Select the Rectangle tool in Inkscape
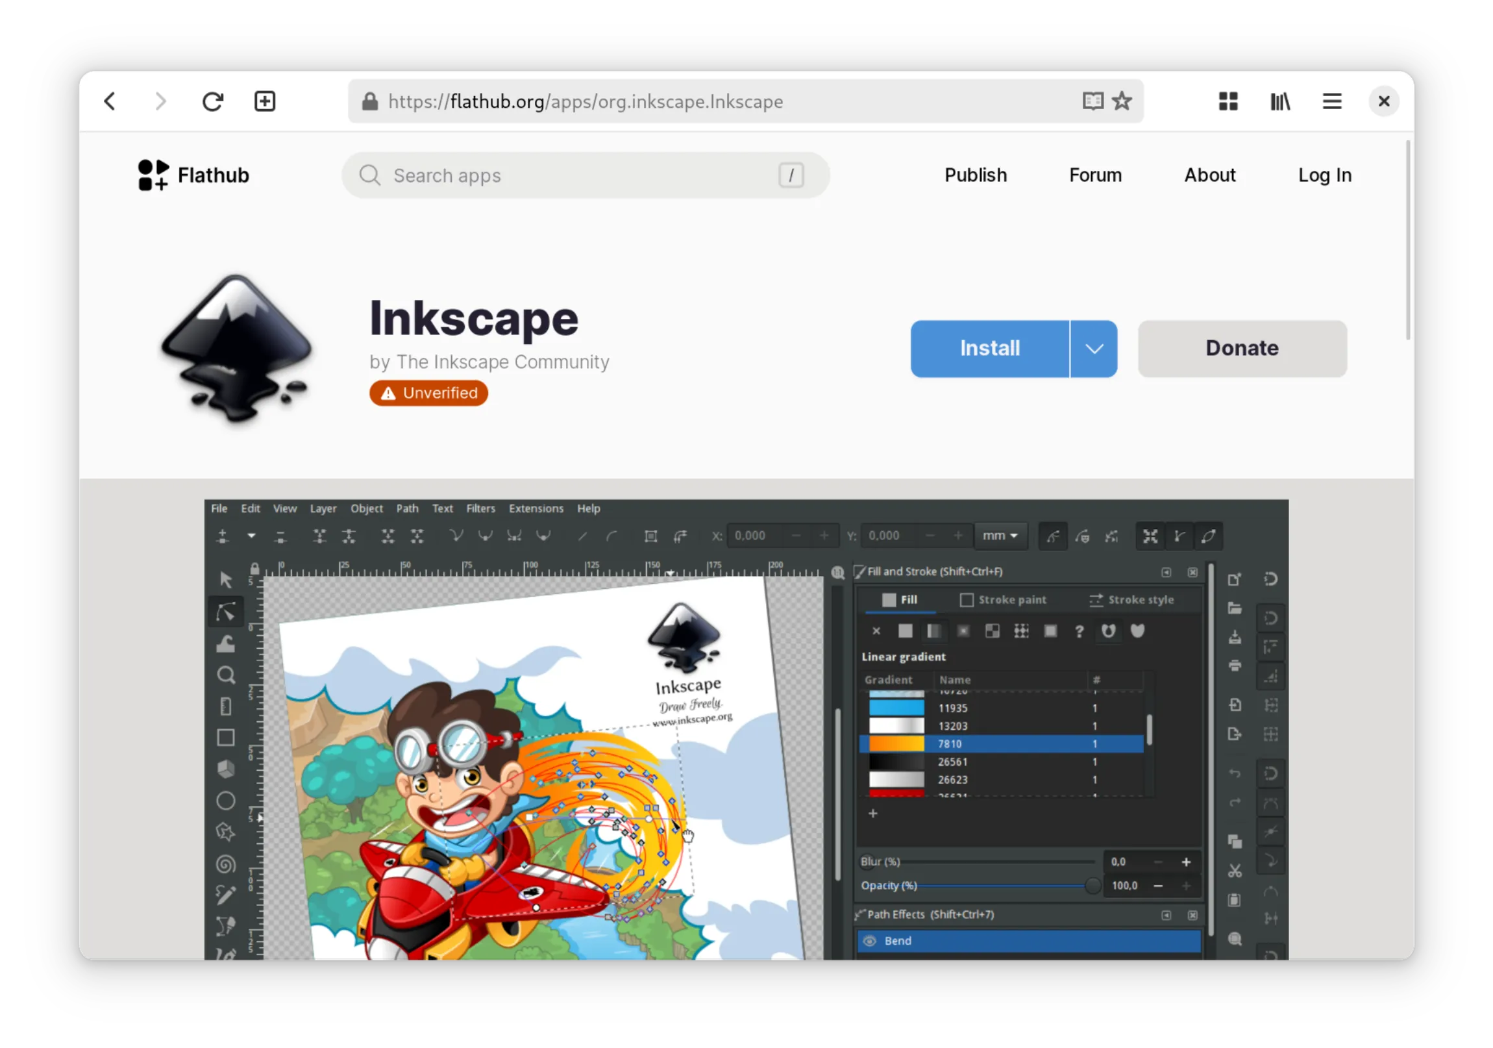The image size is (1493, 1048). click(226, 738)
